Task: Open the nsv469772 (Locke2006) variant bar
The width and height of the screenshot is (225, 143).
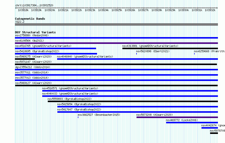Action: [192, 123]
